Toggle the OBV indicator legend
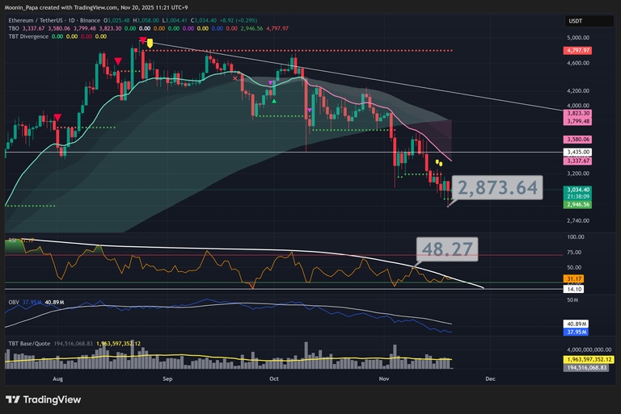This screenshot has height=414, width=621. pyautogui.click(x=14, y=303)
